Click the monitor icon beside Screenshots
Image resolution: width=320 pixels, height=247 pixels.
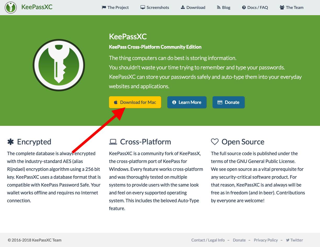pyautogui.click(x=143, y=7)
